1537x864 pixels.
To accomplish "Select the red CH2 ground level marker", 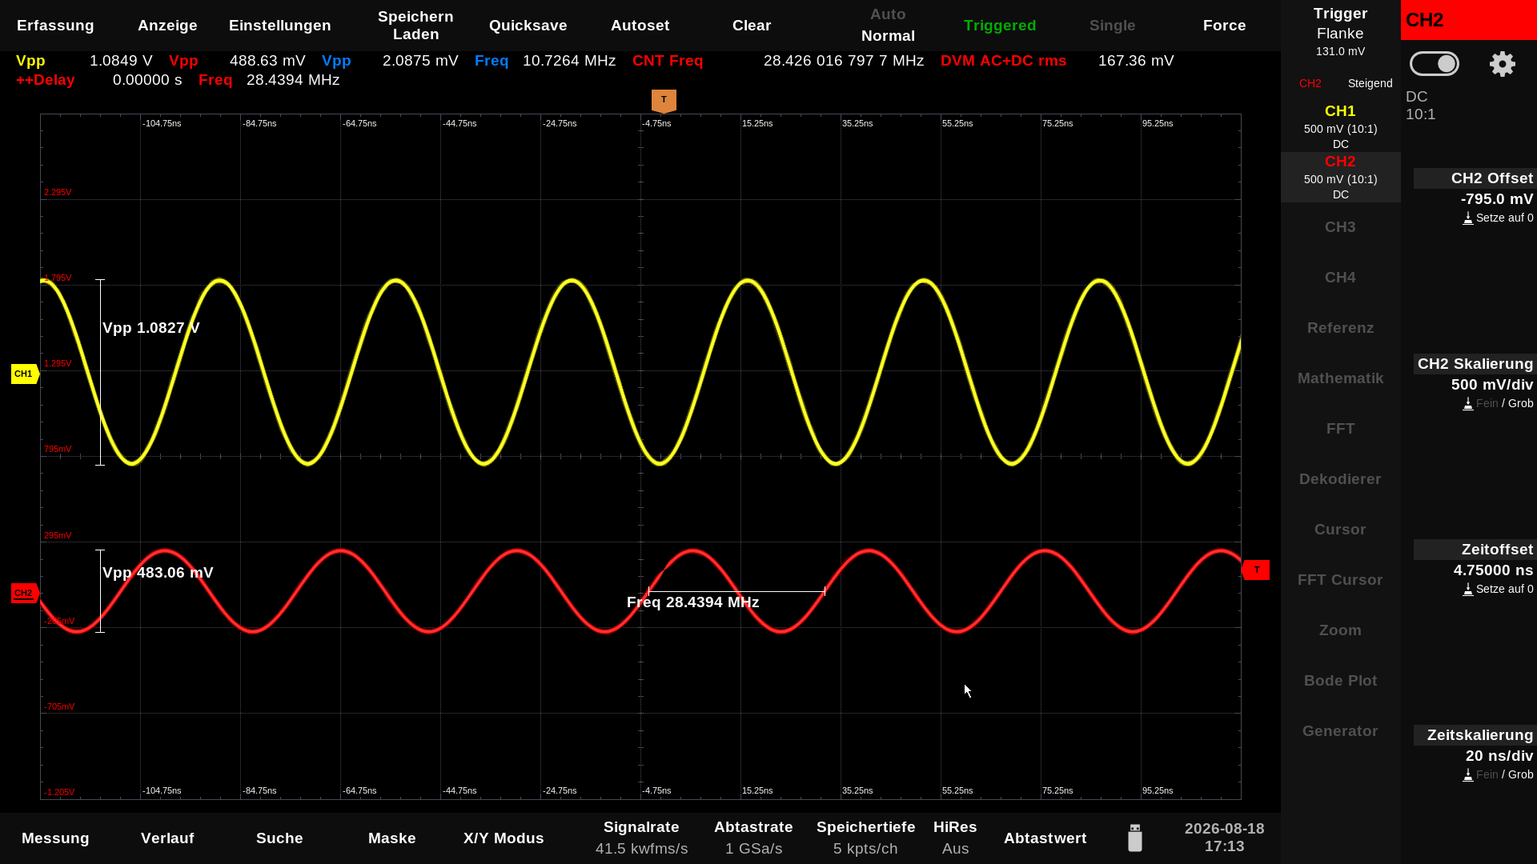I will pos(25,593).
